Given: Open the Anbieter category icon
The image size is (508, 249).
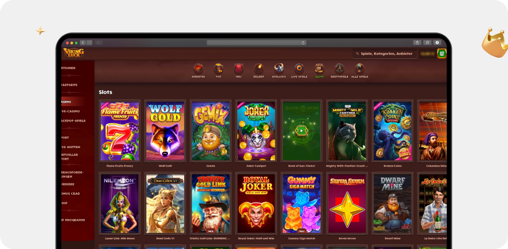Looking at the screenshot, I should click(x=198, y=69).
